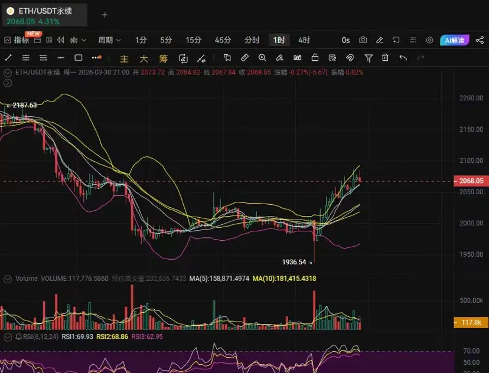Switch to the 1分 timeframe

click(141, 40)
